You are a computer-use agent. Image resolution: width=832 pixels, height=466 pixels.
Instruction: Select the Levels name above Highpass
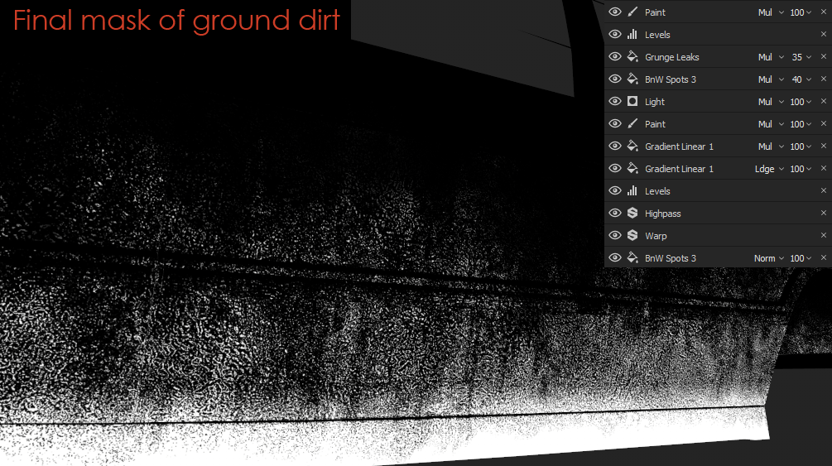click(x=657, y=191)
